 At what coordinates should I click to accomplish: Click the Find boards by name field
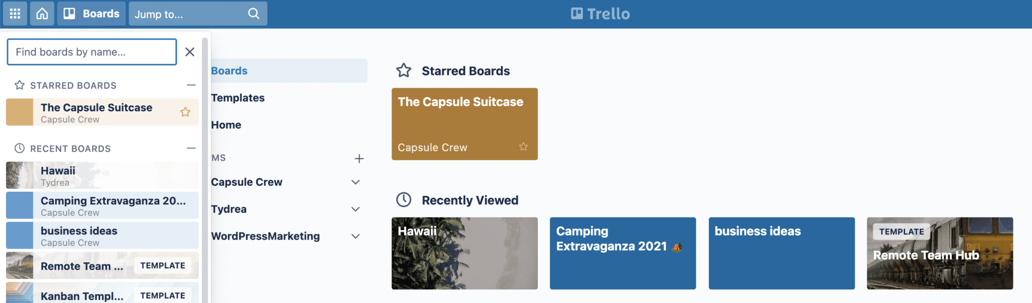(x=91, y=52)
